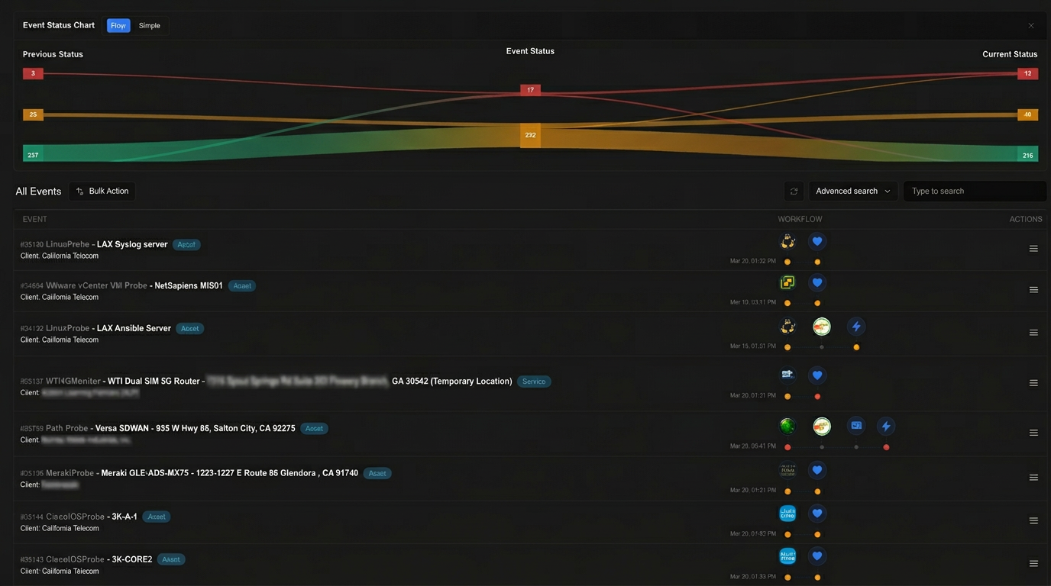Click the Type to search field

975,192
